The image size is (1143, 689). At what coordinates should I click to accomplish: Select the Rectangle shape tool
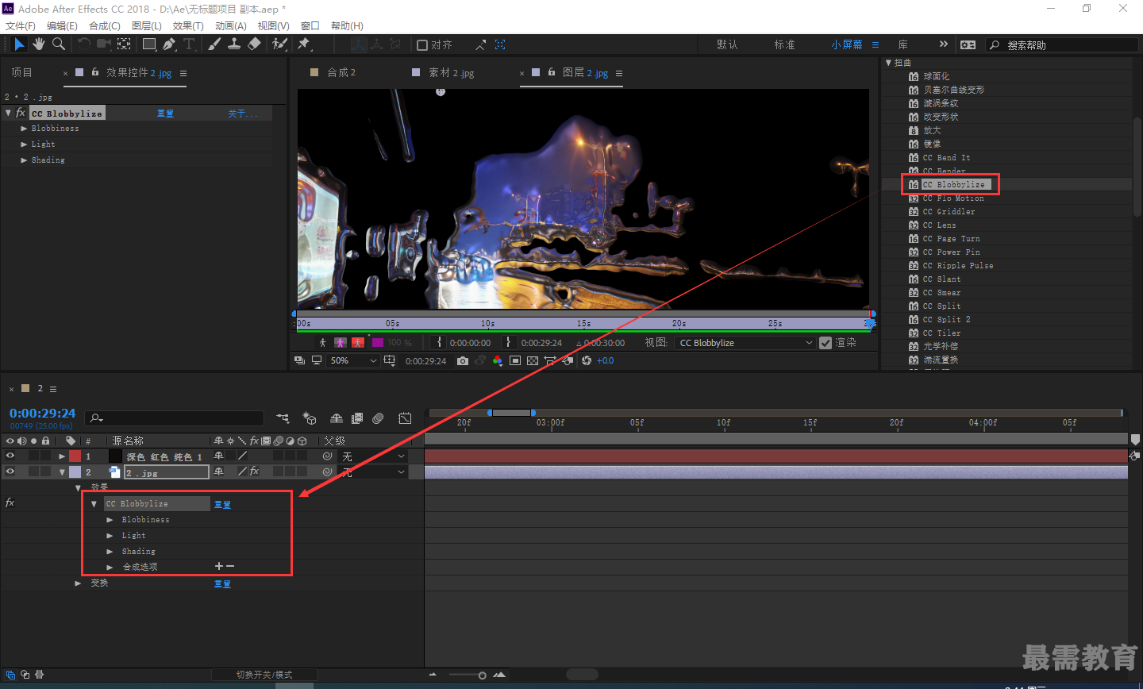click(x=149, y=44)
